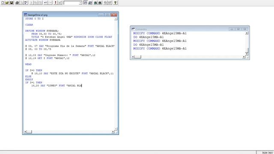This screenshot has width=274, height=154.
Task: Click the Modify Form toolbar icon
Action: [60, 3]
